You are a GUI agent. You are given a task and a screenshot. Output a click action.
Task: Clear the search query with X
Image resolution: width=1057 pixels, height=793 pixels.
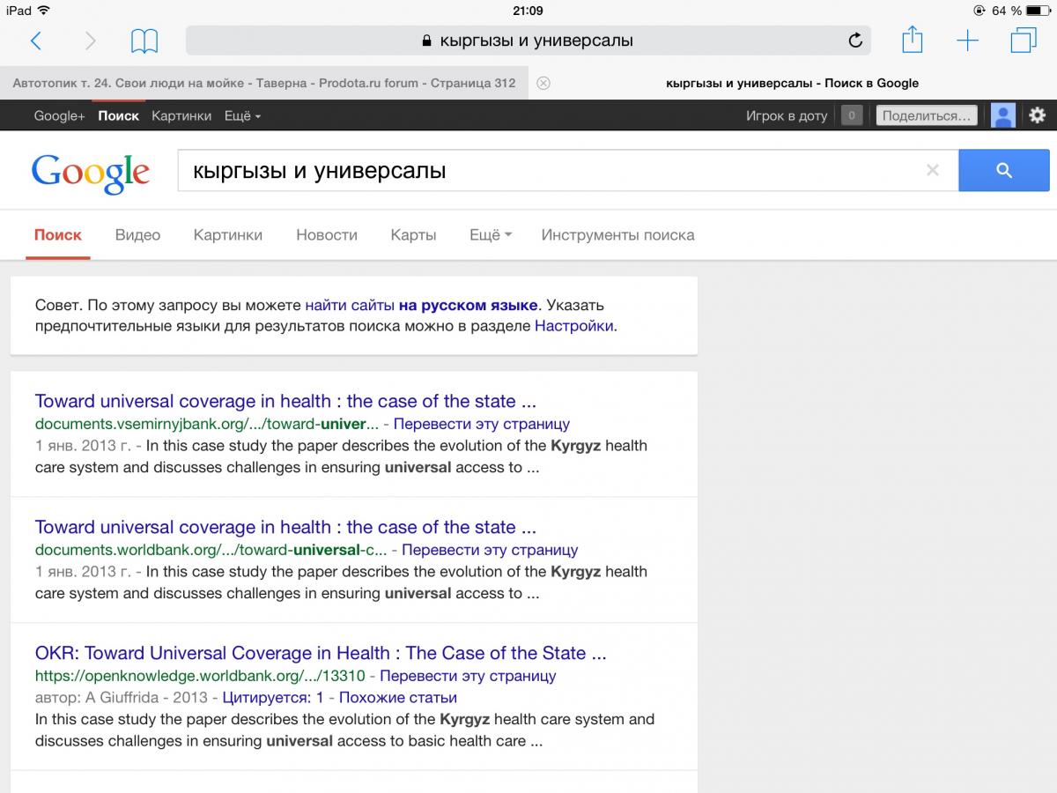932,171
